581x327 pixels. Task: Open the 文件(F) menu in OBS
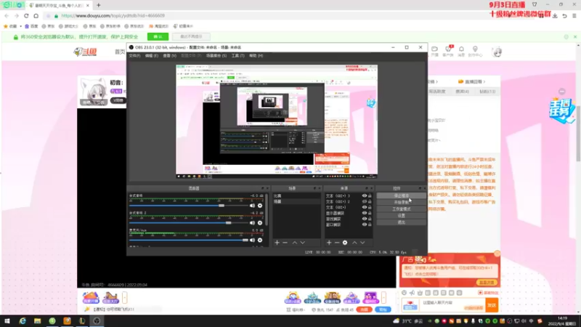[134, 56]
